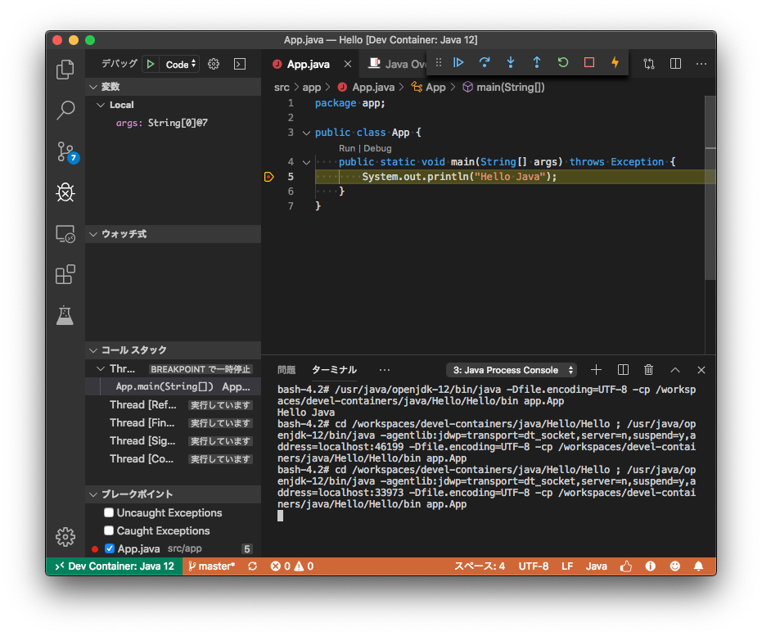Open the Explorer view in activity bar
This screenshot has height=636, width=762.
(x=65, y=70)
